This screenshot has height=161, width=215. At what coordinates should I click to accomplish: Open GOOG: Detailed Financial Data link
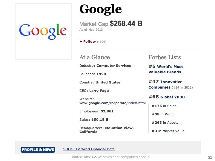point(88,149)
